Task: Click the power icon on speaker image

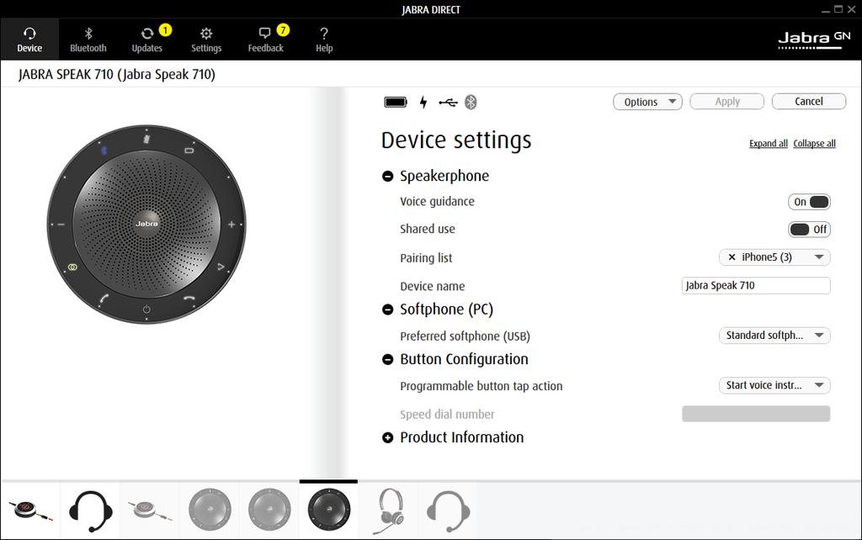Action: tap(146, 310)
